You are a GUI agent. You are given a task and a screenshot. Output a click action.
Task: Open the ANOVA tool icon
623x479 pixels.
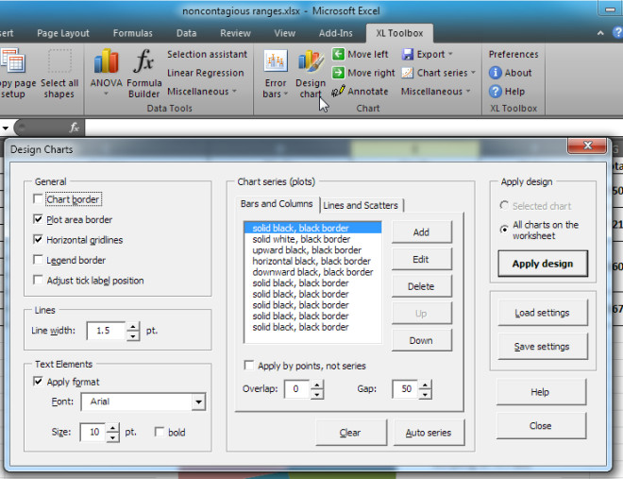coord(106,61)
